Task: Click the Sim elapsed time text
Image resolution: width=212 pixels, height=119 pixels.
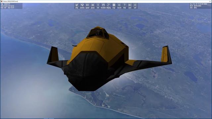Action: click(193, 8)
